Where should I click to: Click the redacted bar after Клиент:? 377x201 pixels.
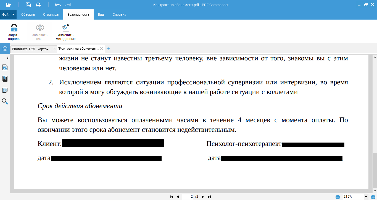113,143
